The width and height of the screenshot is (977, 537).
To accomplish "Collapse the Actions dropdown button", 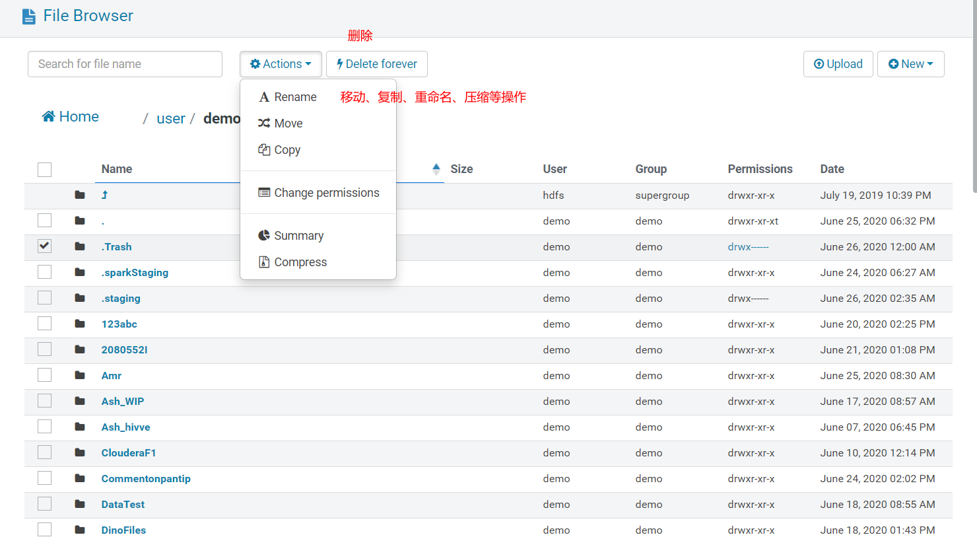I will tap(281, 64).
